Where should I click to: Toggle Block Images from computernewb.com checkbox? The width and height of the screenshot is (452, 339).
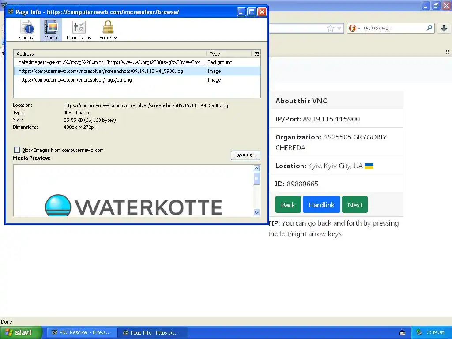pyautogui.click(x=17, y=150)
